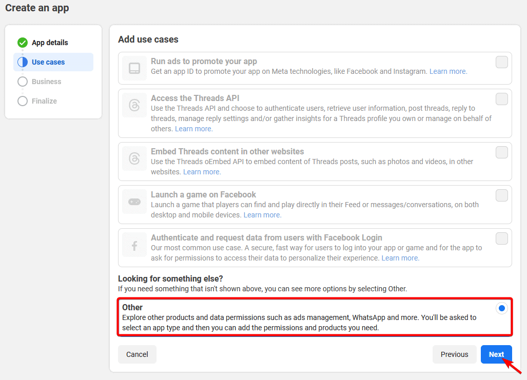Click the green checkmark beside App details
This screenshot has width=527, height=380.
(23, 42)
